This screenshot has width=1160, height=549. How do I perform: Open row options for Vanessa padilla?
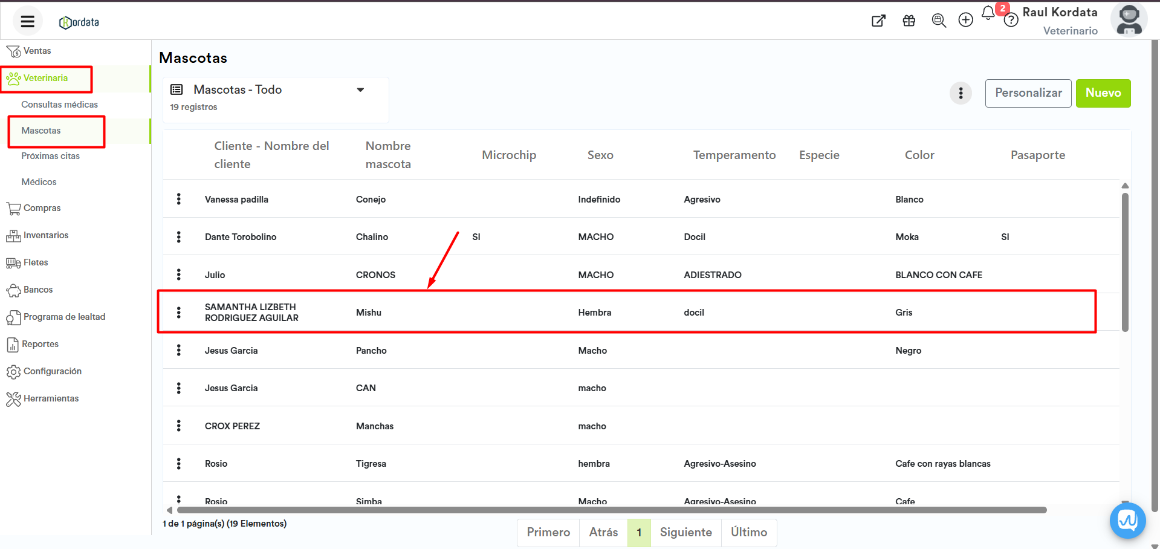[179, 199]
